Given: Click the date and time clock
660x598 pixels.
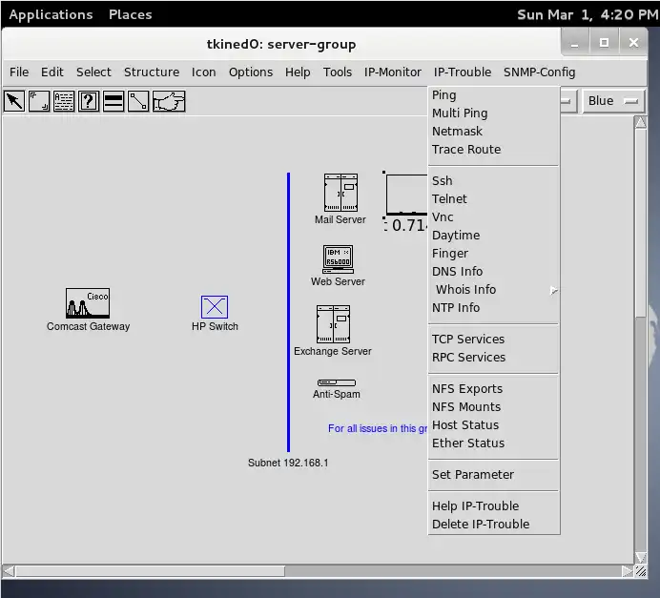Looking at the screenshot, I should (x=588, y=14).
